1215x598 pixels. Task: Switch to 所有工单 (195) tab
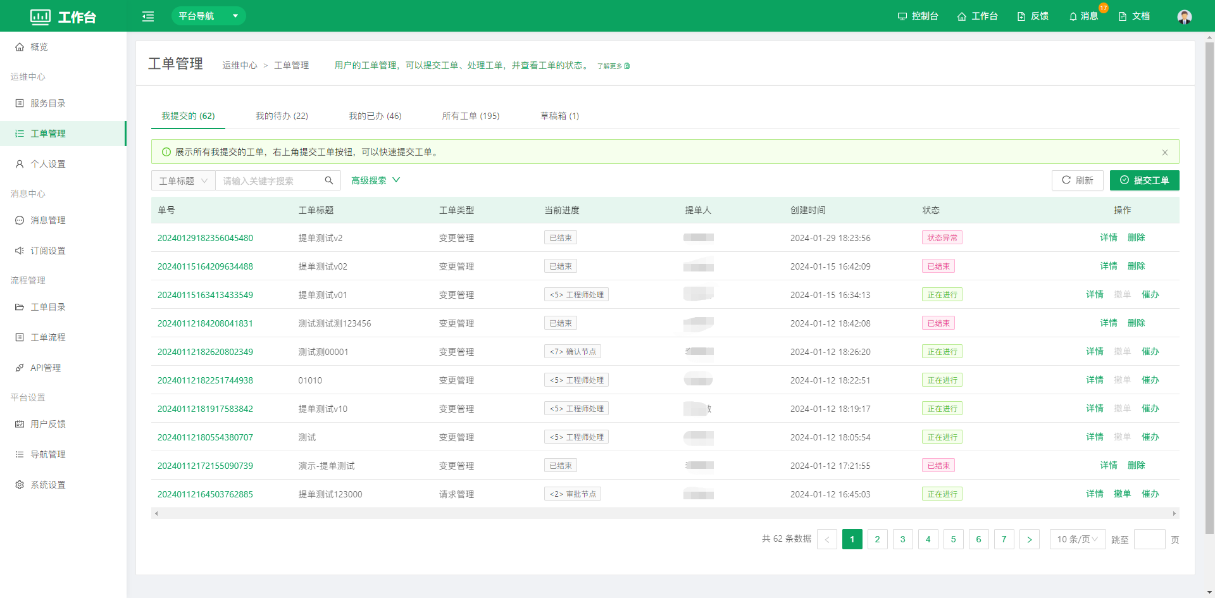(471, 116)
